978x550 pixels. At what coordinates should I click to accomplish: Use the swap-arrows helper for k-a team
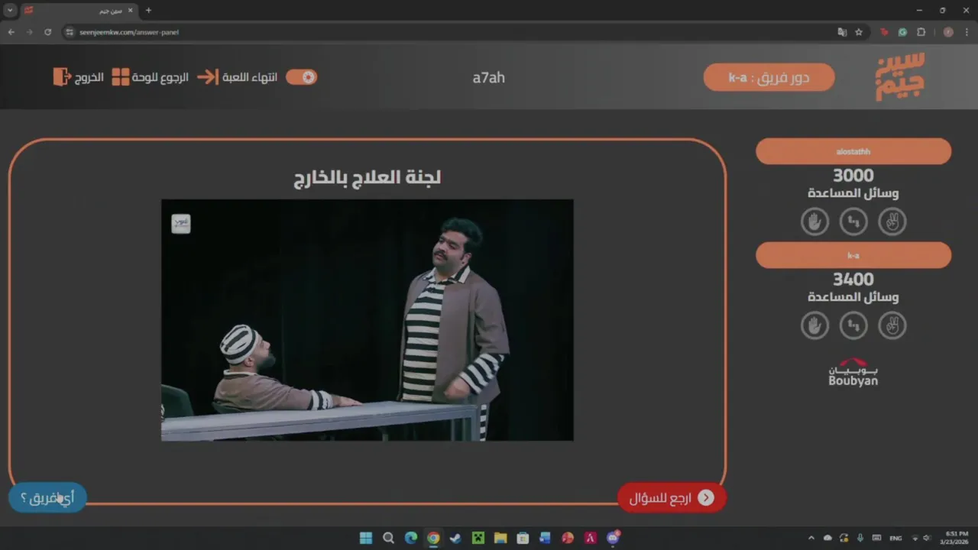point(853,325)
